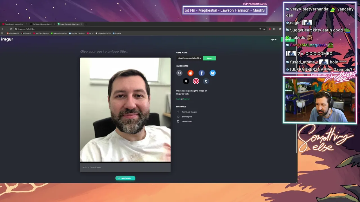Close the Imgur tab
This screenshot has width=360, height=202.
tap(82, 24)
